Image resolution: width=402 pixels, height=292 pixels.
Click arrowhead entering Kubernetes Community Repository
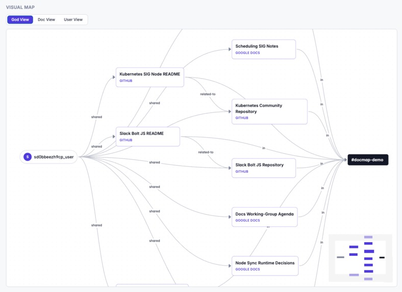pyautogui.click(x=230, y=112)
